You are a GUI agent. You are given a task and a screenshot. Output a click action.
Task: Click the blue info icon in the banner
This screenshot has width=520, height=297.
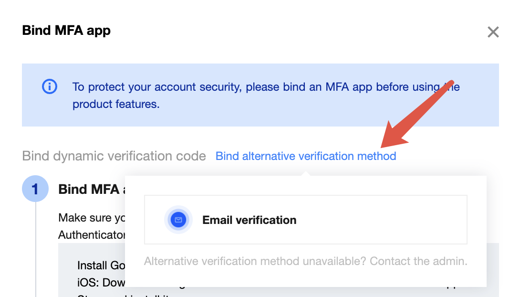tap(50, 86)
